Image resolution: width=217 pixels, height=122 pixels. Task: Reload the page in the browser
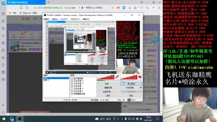coord(21,8)
